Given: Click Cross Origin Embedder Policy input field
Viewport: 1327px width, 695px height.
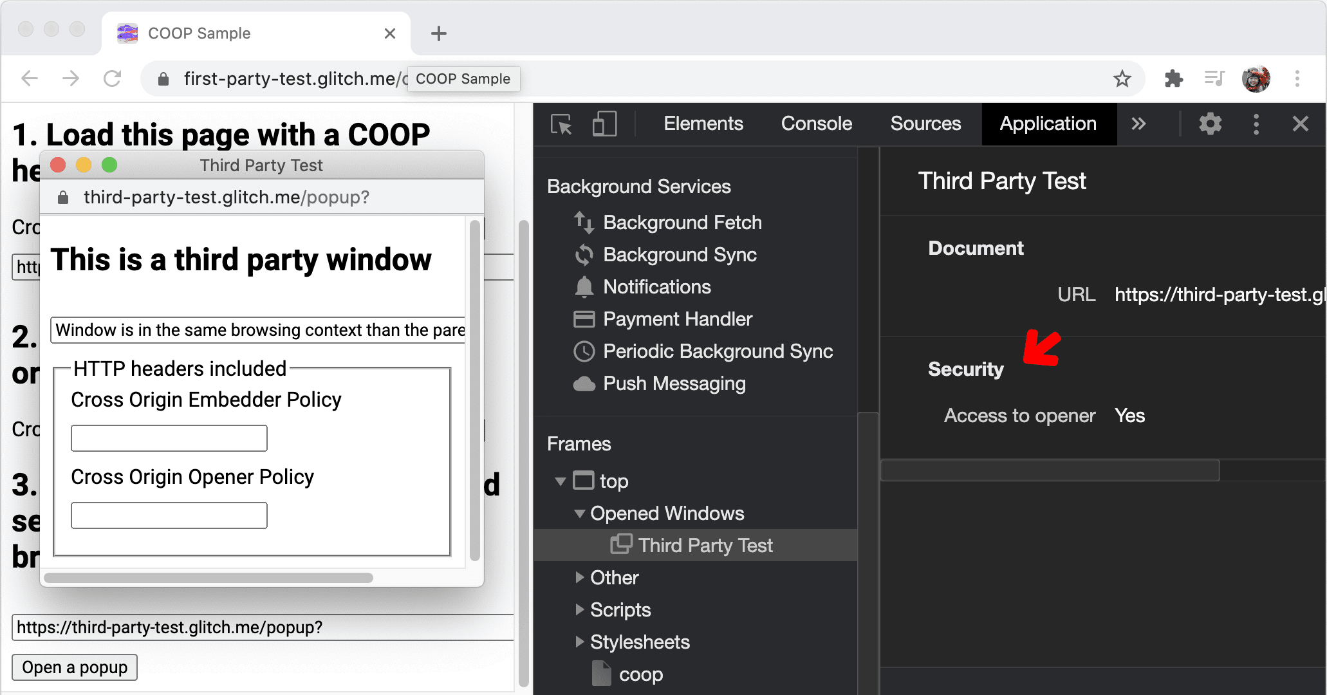Looking at the screenshot, I should point(169,439).
